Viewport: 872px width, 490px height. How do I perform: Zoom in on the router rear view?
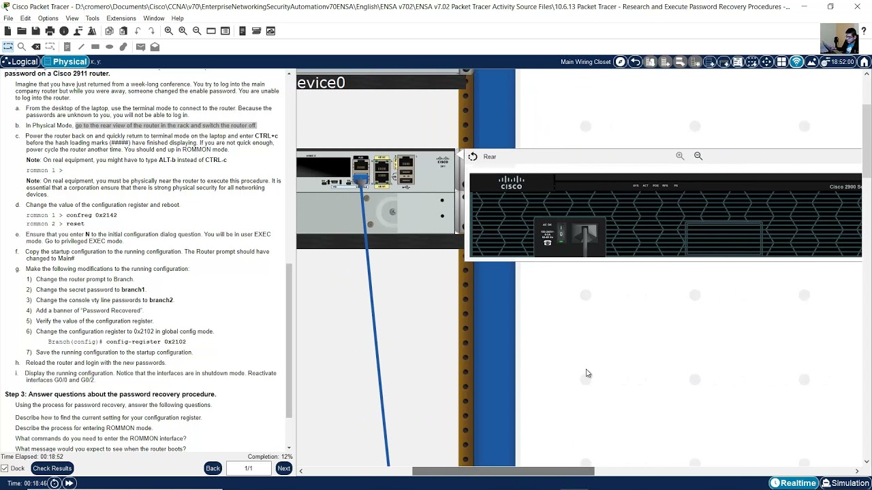(680, 156)
